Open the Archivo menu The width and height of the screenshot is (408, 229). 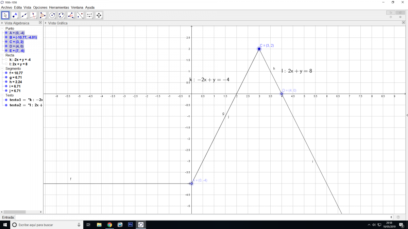pos(6,7)
